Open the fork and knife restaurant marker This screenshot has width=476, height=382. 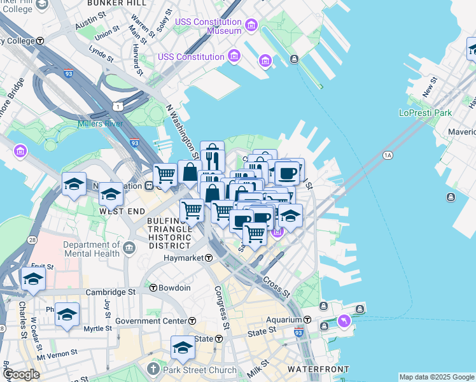[x=213, y=161]
